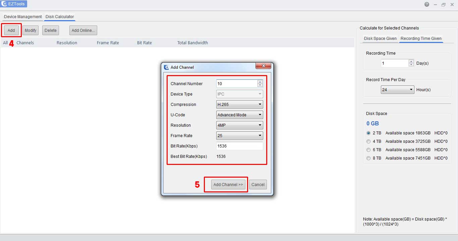The height and width of the screenshot is (241, 458).
Task: Increment Channel Number using the up arrow
Action: [x=260, y=82]
